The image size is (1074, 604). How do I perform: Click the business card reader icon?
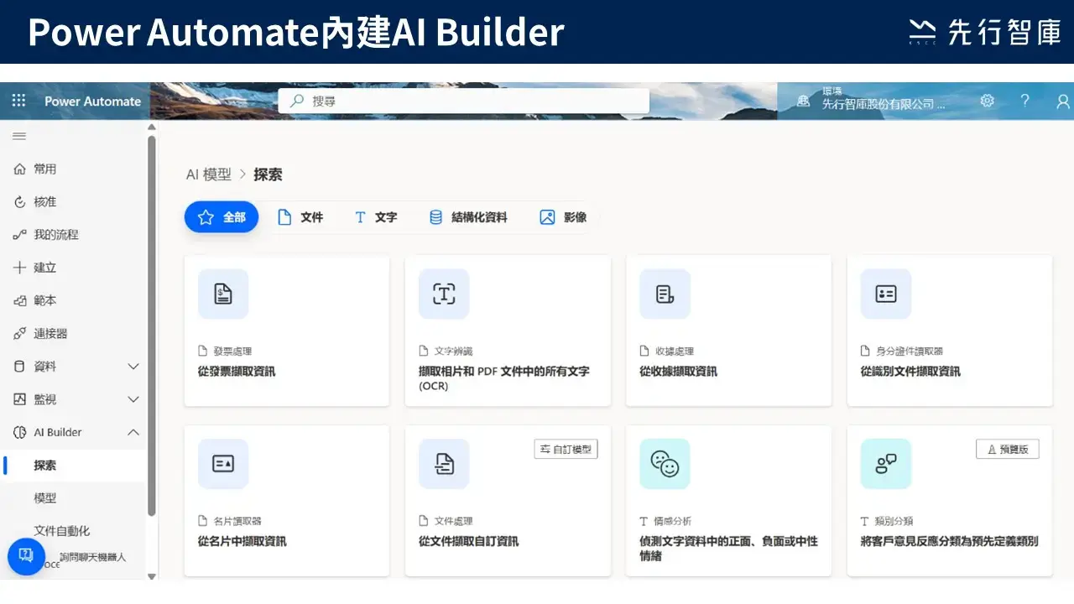click(223, 464)
